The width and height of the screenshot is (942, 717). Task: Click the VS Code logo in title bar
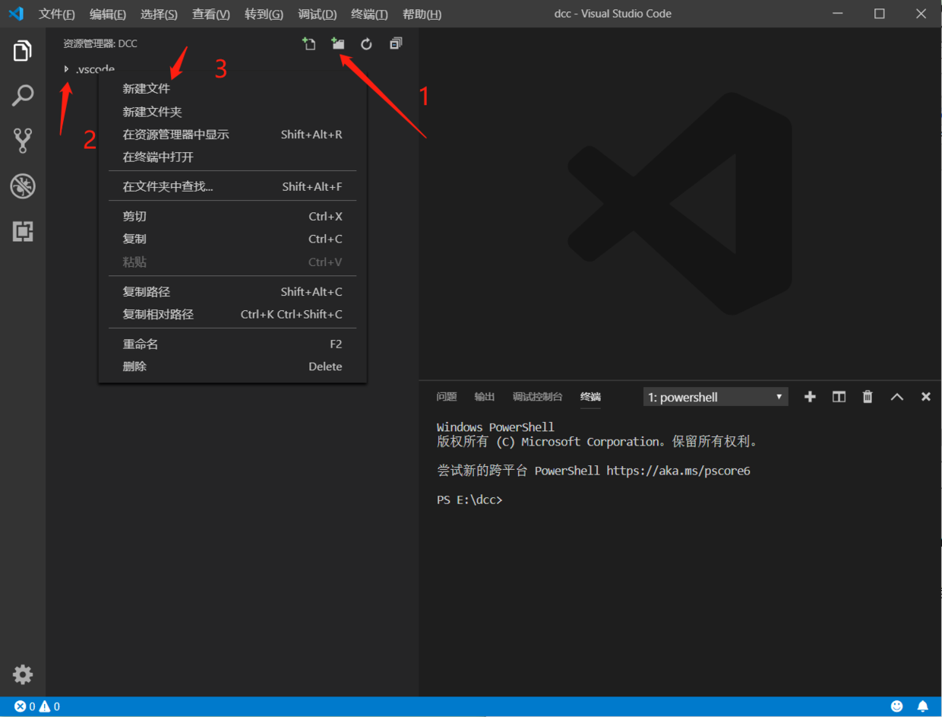[x=16, y=14]
